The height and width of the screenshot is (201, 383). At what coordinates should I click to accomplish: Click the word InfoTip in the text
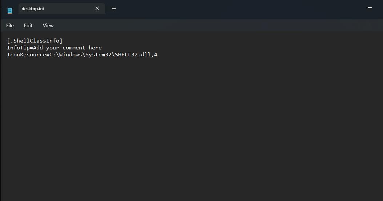click(18, 48)
